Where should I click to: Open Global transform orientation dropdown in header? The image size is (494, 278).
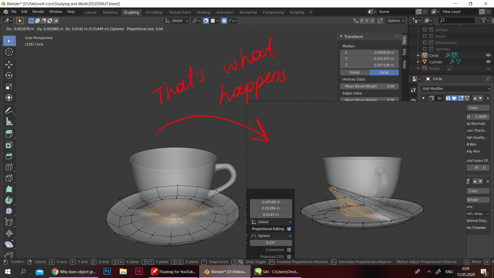pos(177,21)
